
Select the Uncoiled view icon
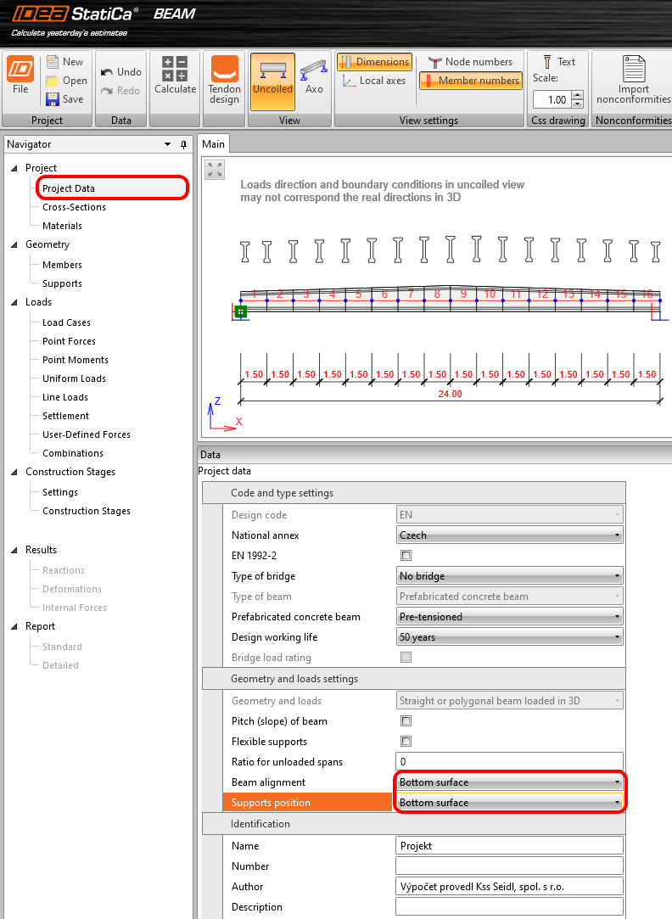pyautogui.click(x=272, y=69)
